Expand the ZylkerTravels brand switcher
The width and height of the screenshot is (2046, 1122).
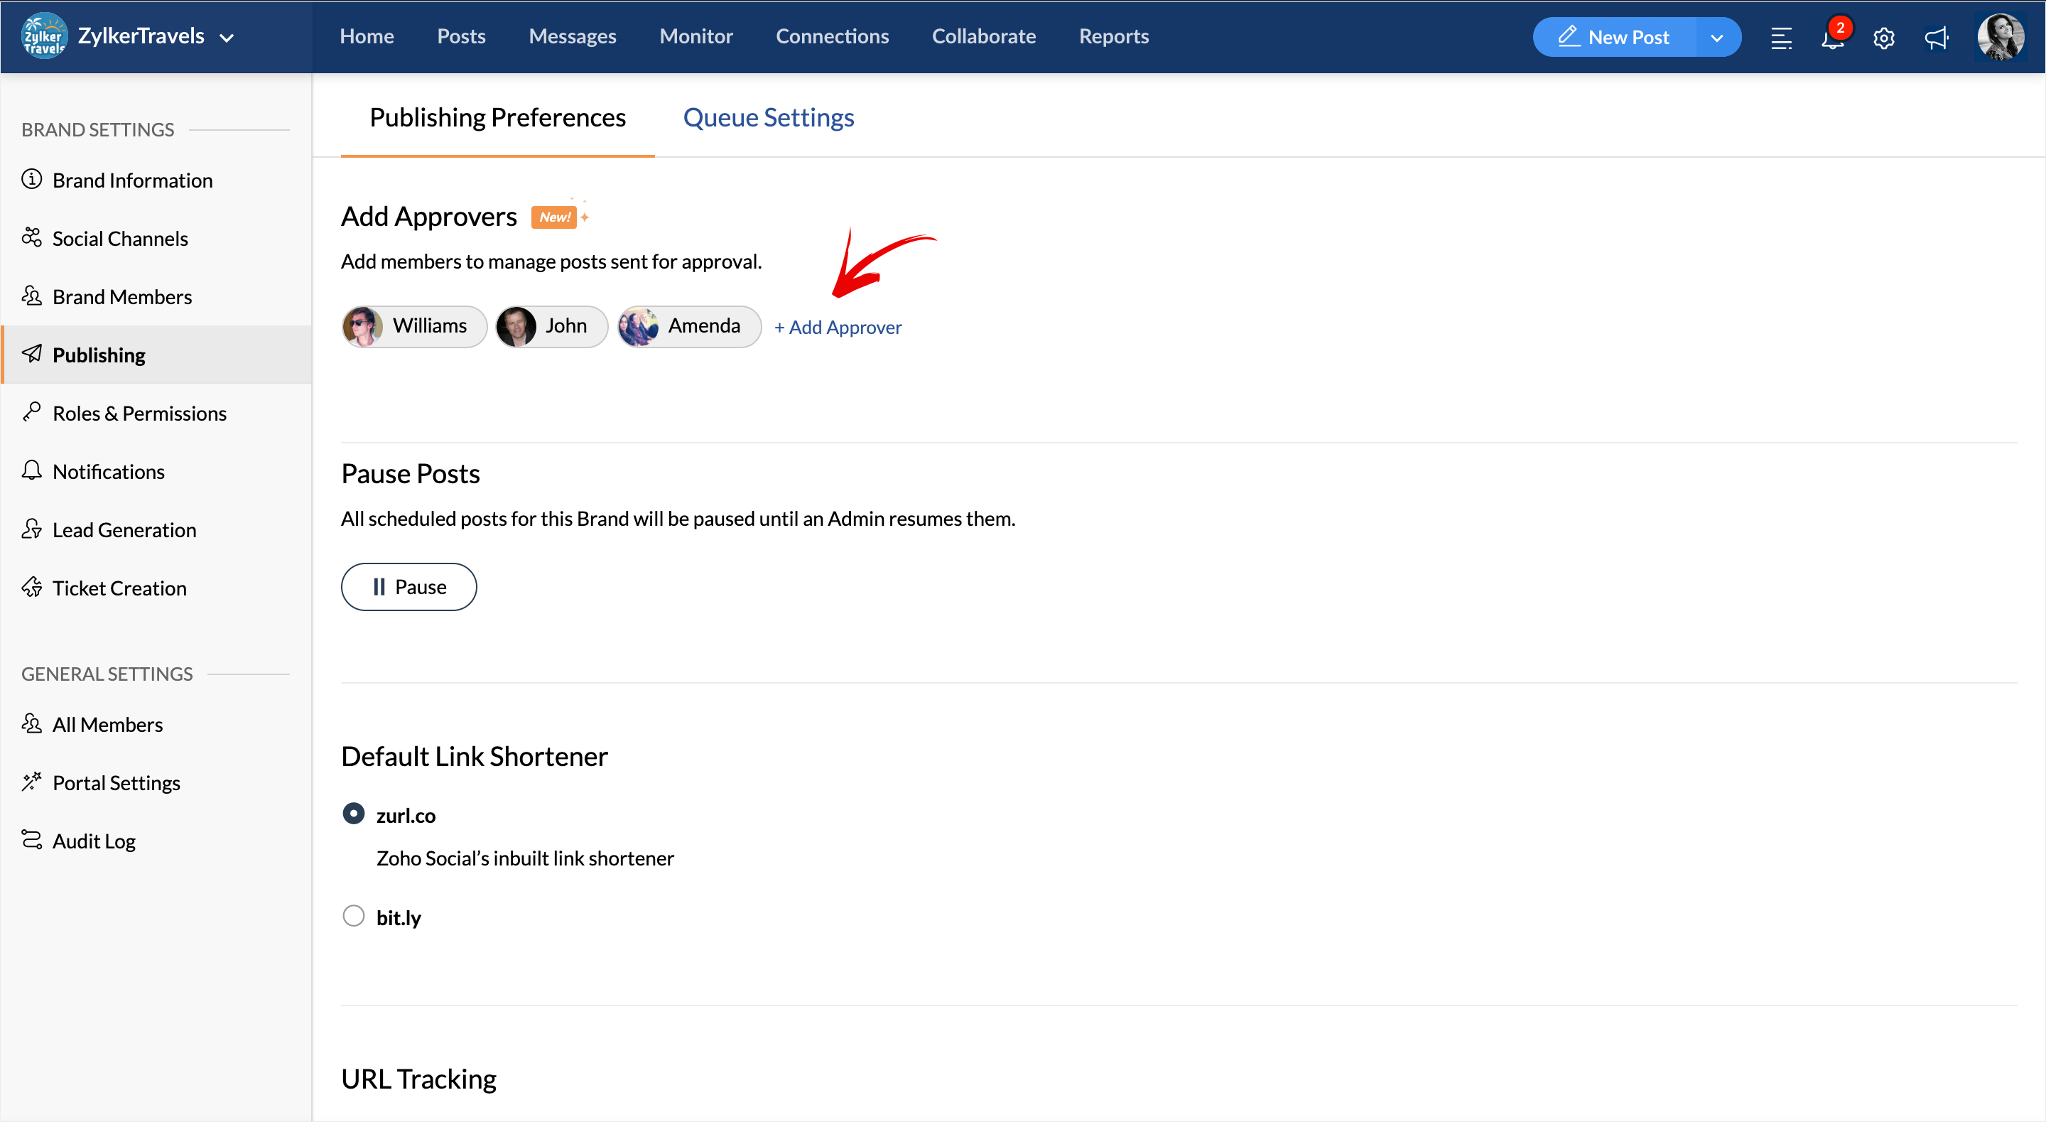pyautogui.click(x=227, y=38)
